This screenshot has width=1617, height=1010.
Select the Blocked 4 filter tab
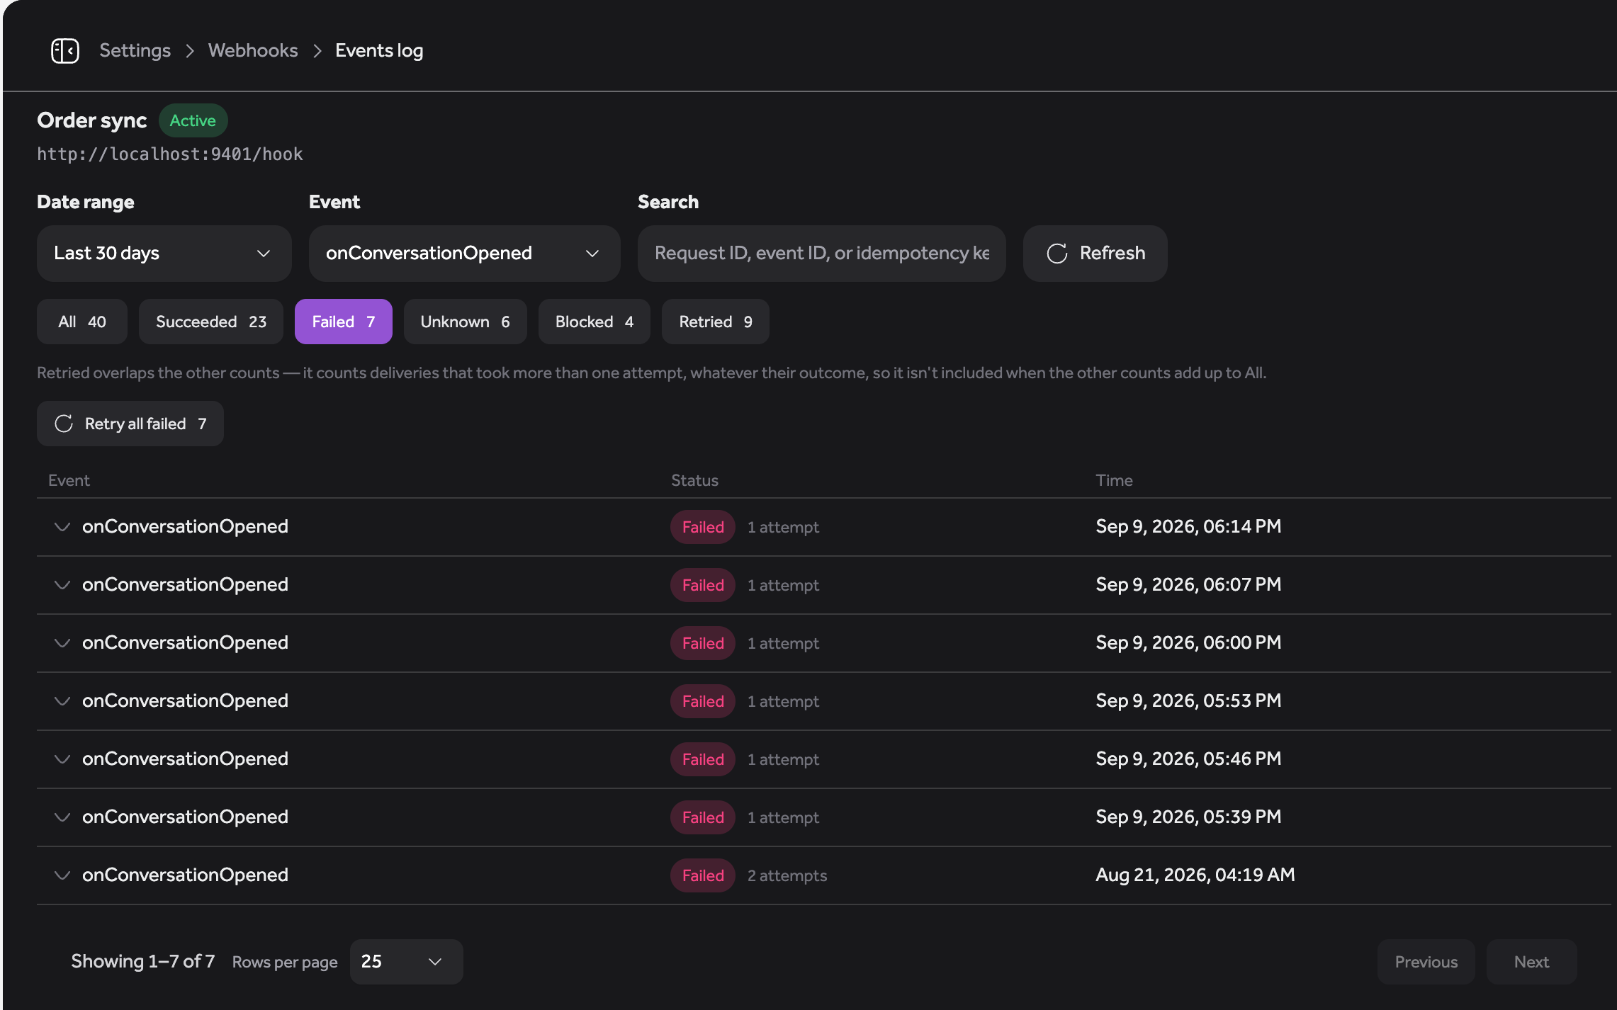[595, 322]
